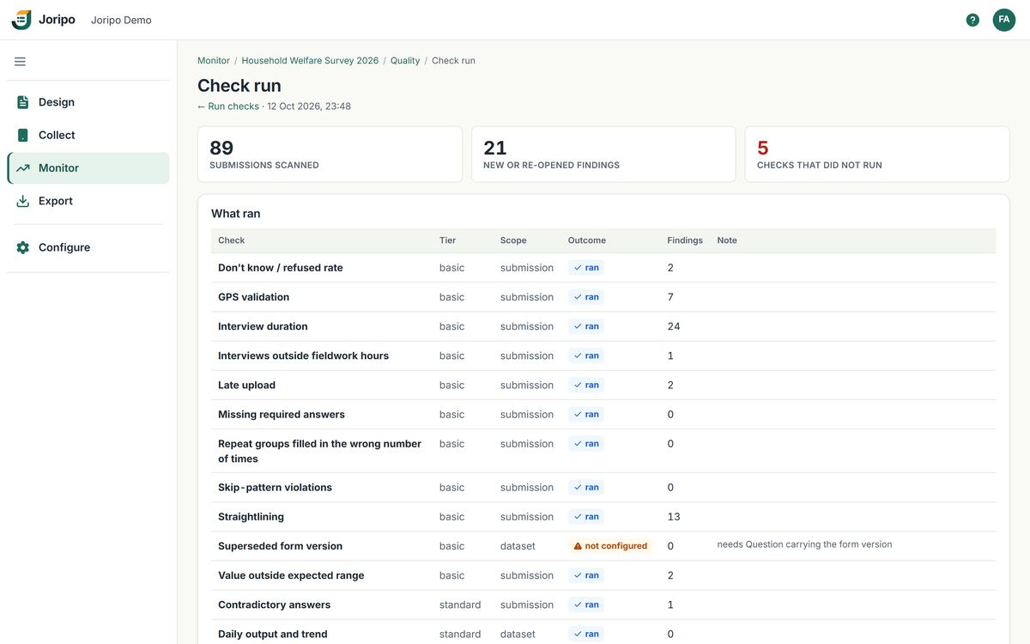Screen dimensions: 1030x644
Task: Click the Outcome column header
Action: (587, 240)
